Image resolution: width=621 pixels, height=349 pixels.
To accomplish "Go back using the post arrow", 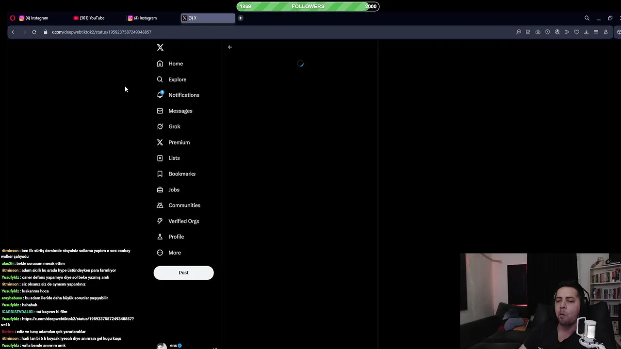I will (x=230, y=47).
